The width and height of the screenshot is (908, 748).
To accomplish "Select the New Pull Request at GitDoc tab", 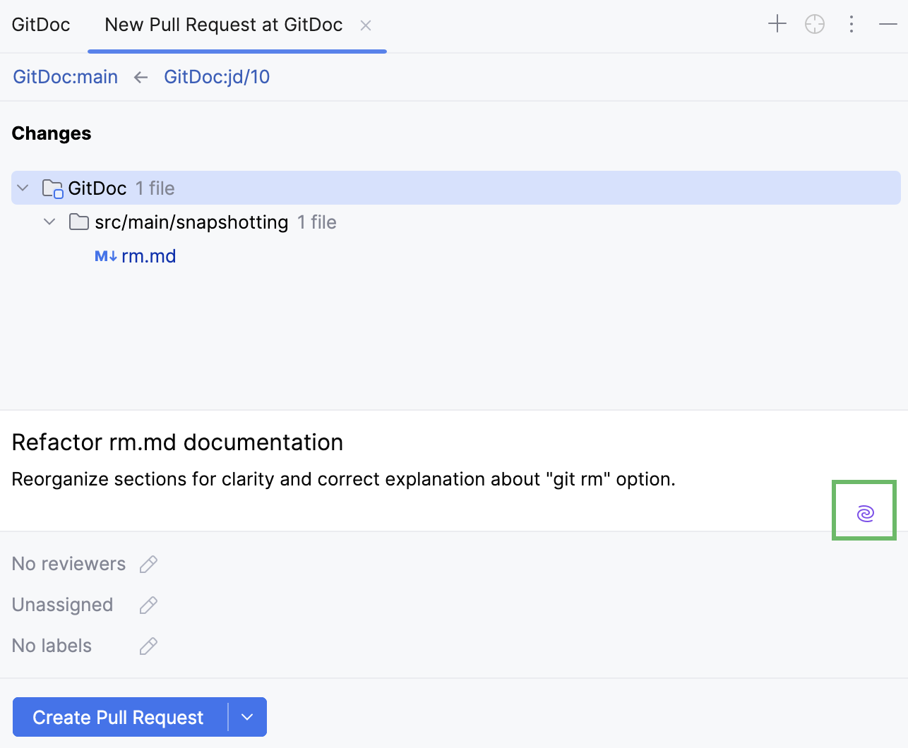I will (x=223, y=25).
